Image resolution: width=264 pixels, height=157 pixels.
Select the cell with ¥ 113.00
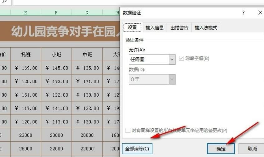(56, 121)
